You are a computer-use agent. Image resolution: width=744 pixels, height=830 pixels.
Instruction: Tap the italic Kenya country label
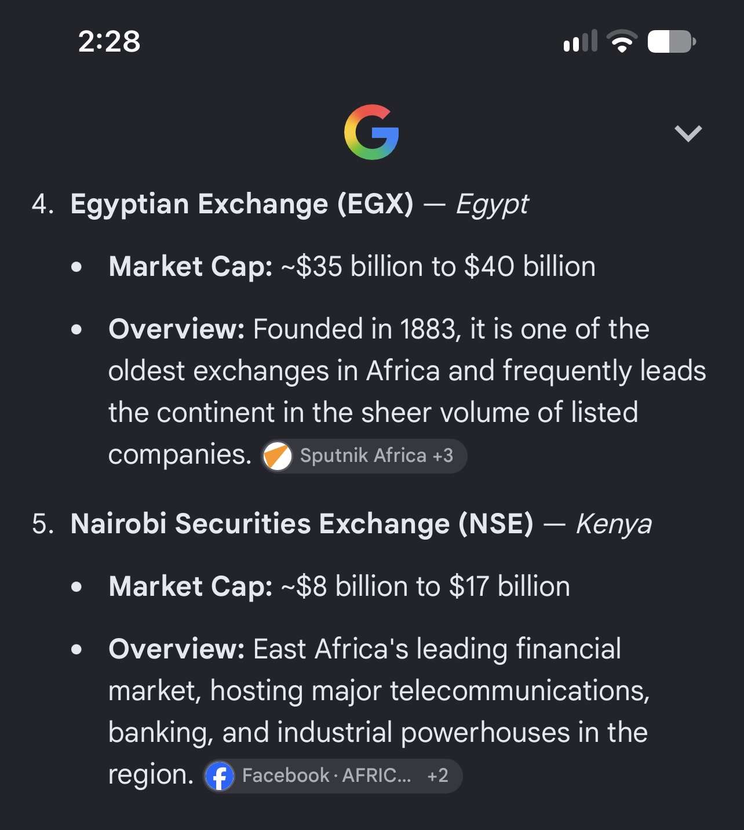[x=614, y=525]
